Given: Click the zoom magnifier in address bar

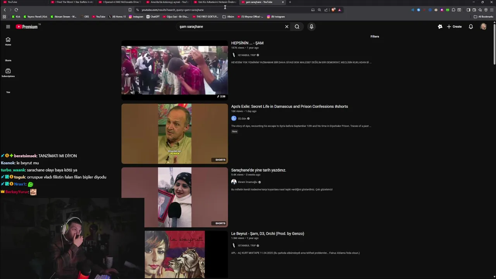Looking at the screenshot, I should point(319,10).
